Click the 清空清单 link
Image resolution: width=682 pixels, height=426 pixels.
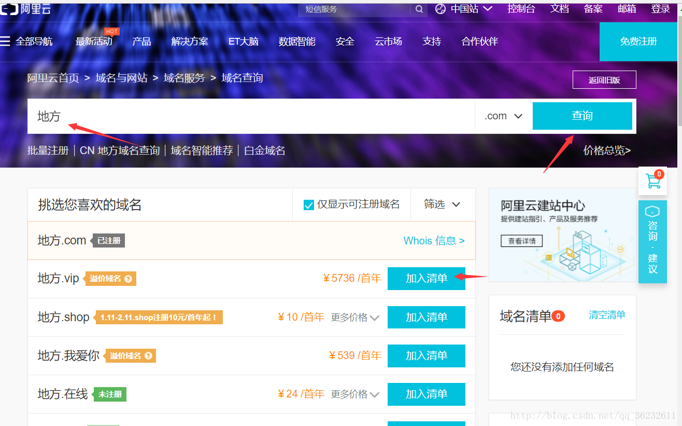[607, 315]
